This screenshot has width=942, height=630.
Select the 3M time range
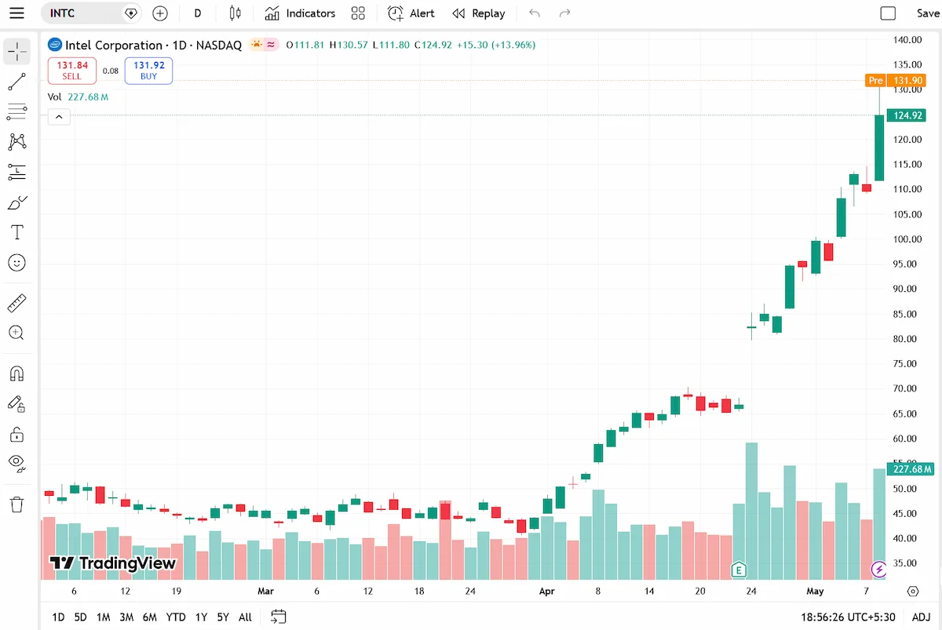pyautogui.click(x=126, y=617)
